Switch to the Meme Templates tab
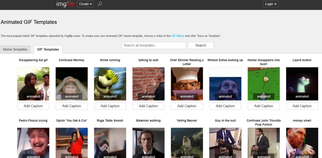Screen dimensions: 322x158 tap(15, 49)
